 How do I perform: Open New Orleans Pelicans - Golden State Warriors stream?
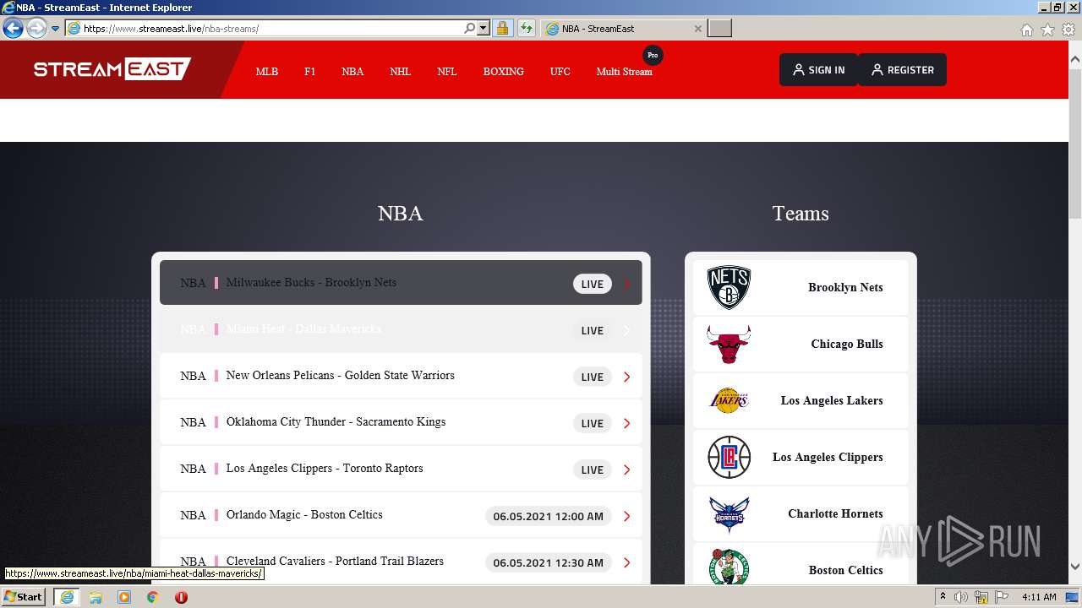coord(401,376)
